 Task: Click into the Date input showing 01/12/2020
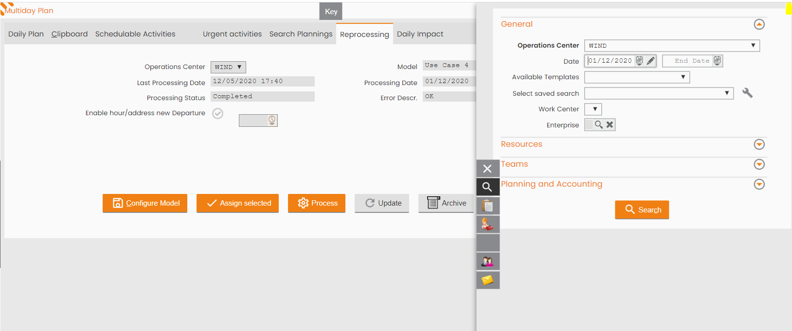pyautogui.click(x=610, y=61)
